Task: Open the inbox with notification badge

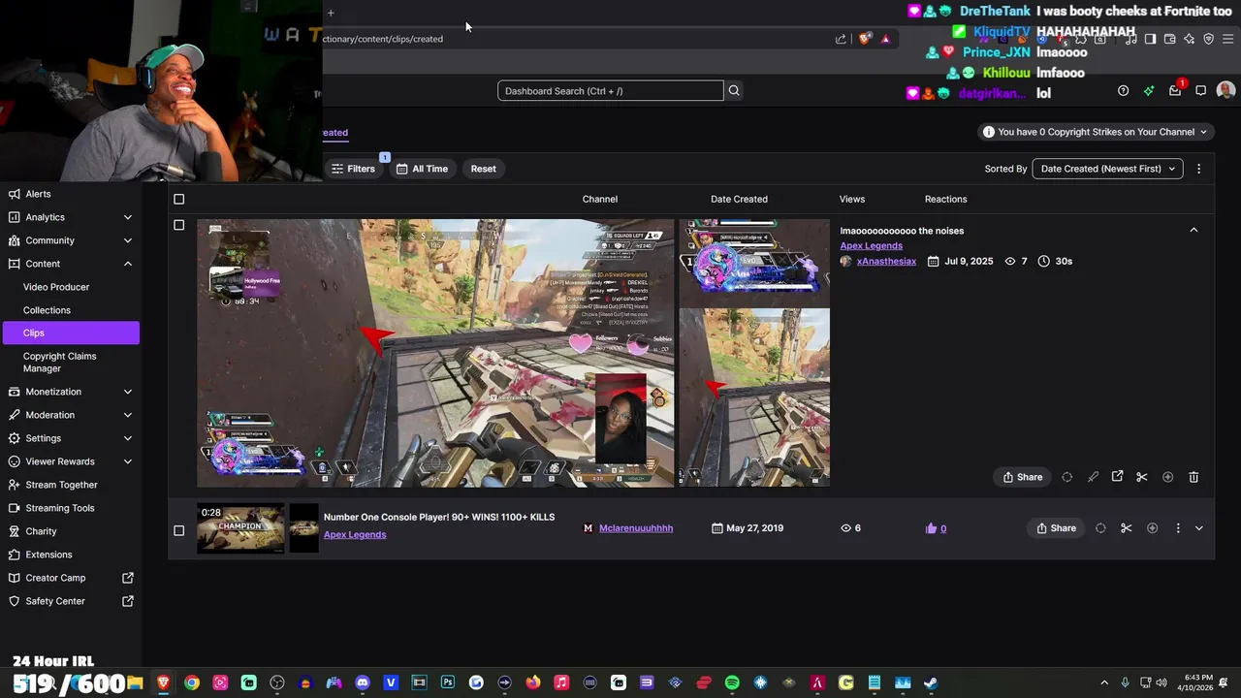Action: (1175, 91)
